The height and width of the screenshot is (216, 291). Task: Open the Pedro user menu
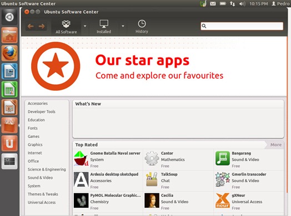[280, 4]
